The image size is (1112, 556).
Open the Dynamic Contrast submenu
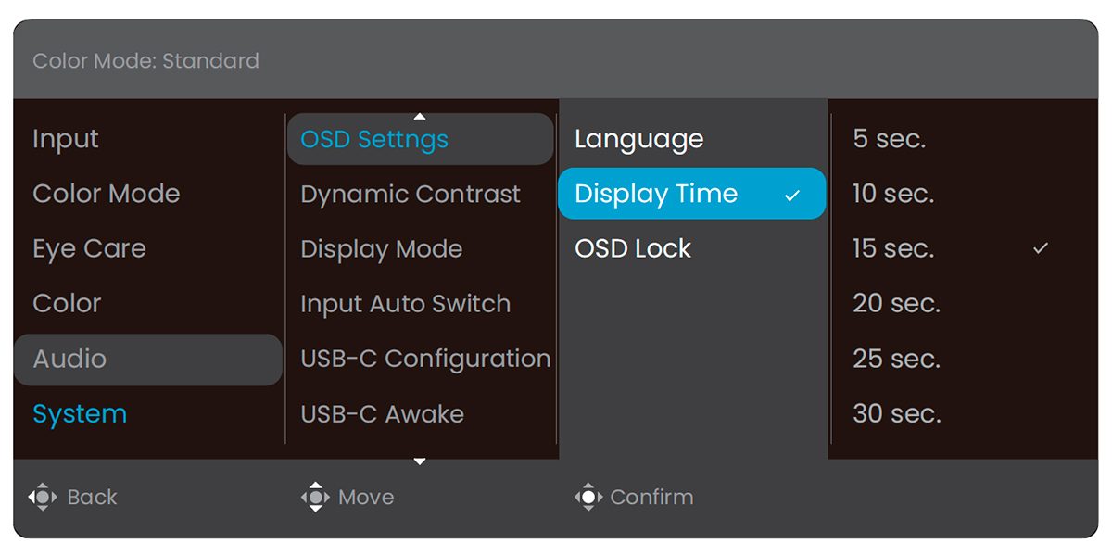(420, 194)
